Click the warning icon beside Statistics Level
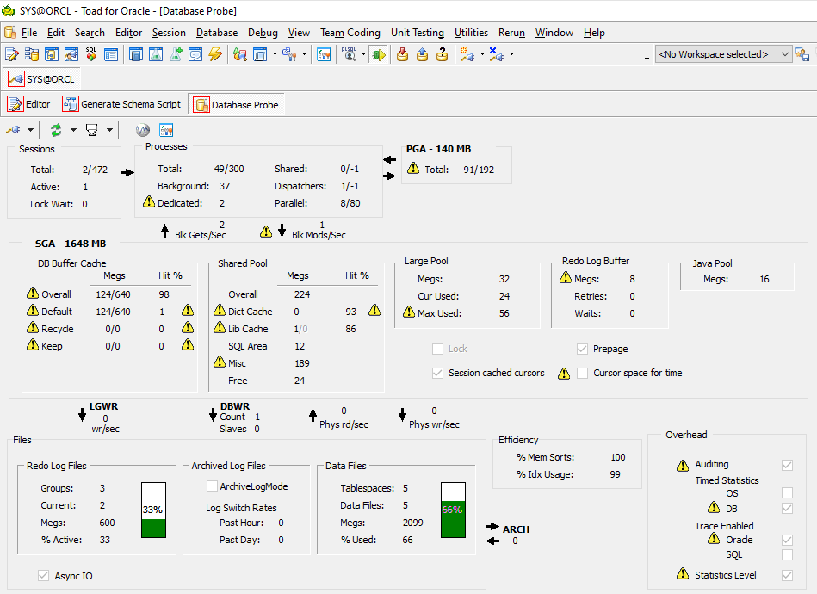Viewport: 817px width, 594px height. click(x=683, y=573)
